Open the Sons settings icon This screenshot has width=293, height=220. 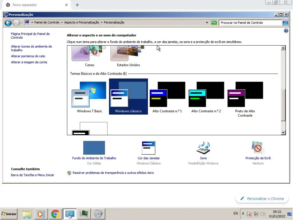click(x=203, y=148)
